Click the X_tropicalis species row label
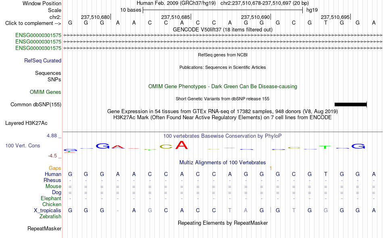383x238 pixels. click(48, 211)
